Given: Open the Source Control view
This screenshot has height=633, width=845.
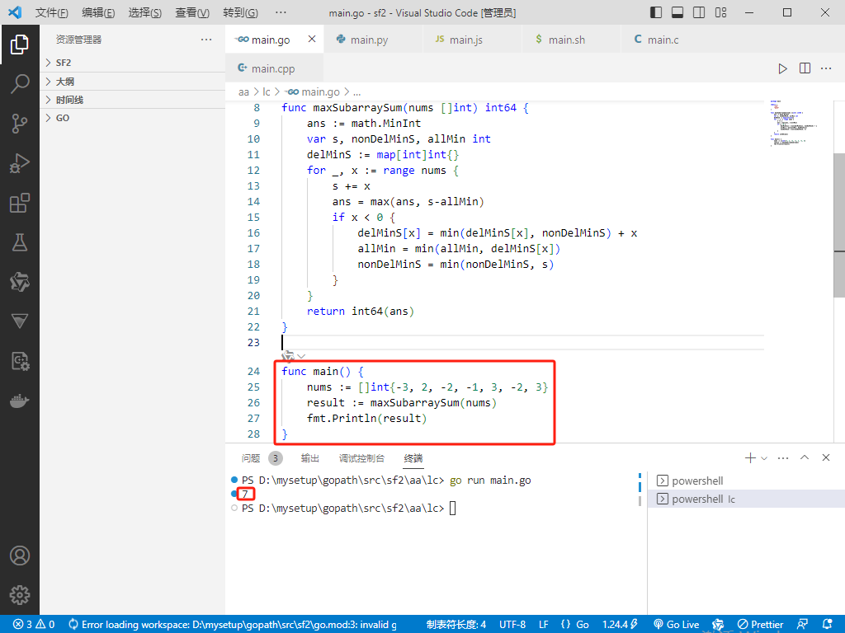Looking at the screenshot, I should coord(20,124).
